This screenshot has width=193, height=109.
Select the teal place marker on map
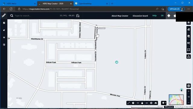(x=117, y=62)
